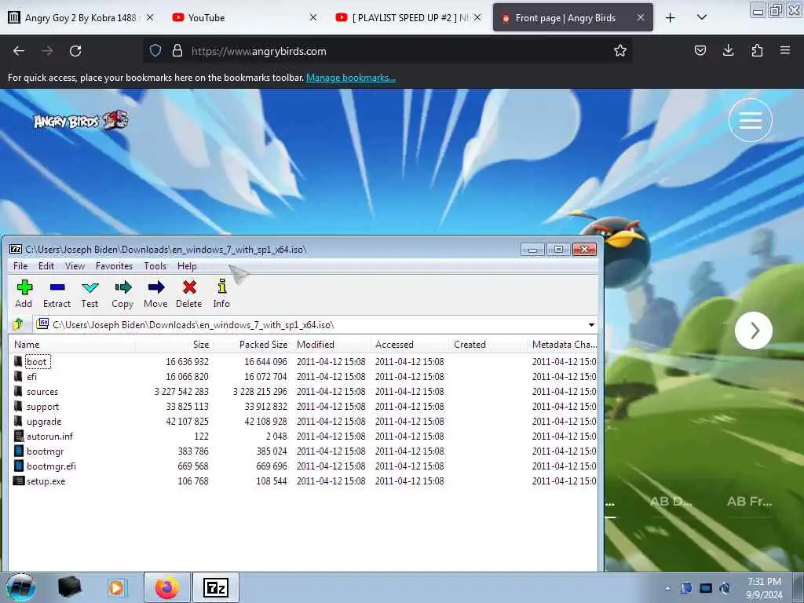Image resolution: width=804 pixels, height=603 pixels.
Task: Open the 7-Zip View menu
Action: tap(75, 266)
